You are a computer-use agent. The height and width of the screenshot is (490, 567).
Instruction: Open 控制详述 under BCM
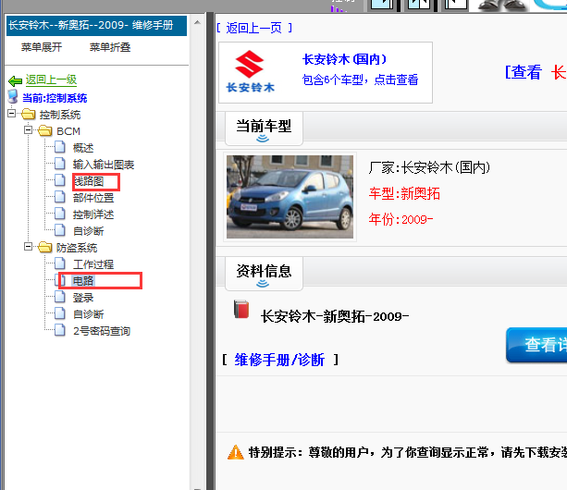pyautogui.click(x=93, y=214)
